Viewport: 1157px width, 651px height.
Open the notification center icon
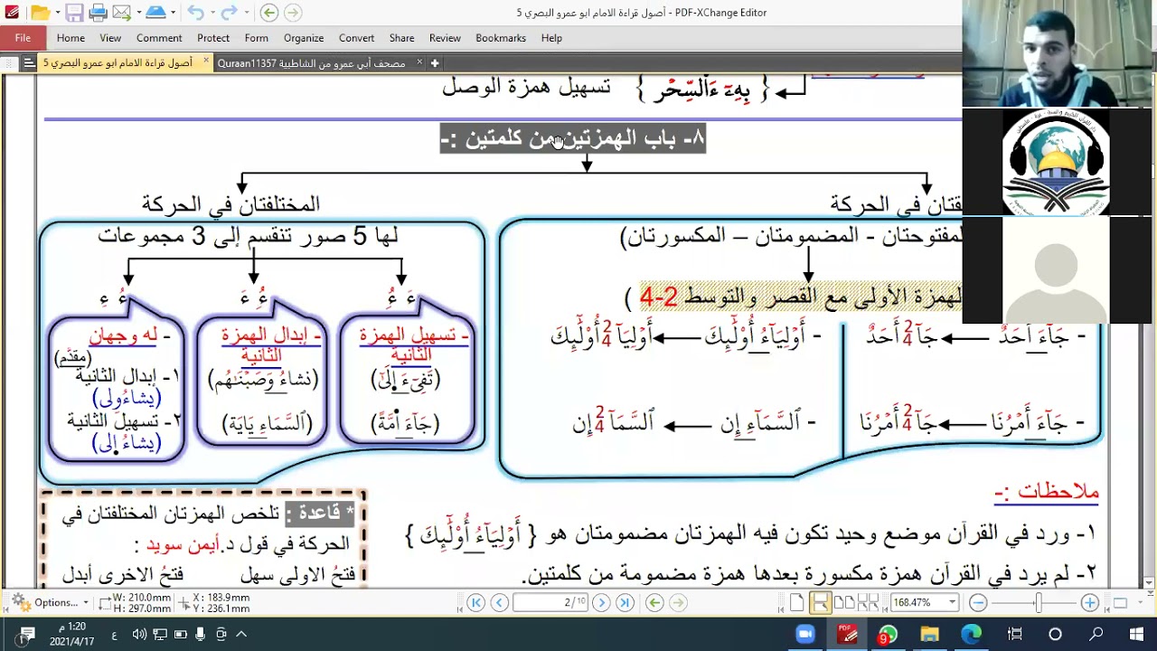coord(26,635)
